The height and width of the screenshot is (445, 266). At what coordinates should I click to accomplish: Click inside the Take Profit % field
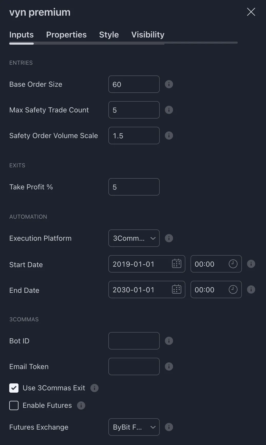(x=134, y=187)
